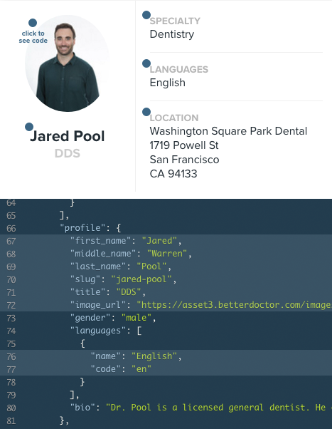Click the Washington Square Park Dental address line
This screenshot has width=332, height=429.
228,131
